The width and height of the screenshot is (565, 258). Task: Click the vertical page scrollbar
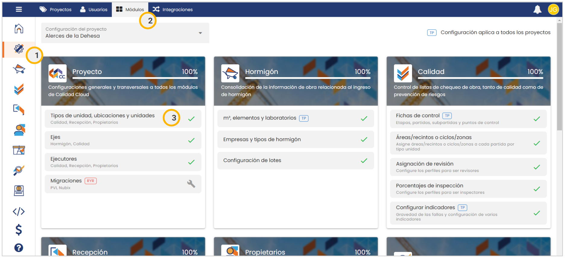pos(560,75)
